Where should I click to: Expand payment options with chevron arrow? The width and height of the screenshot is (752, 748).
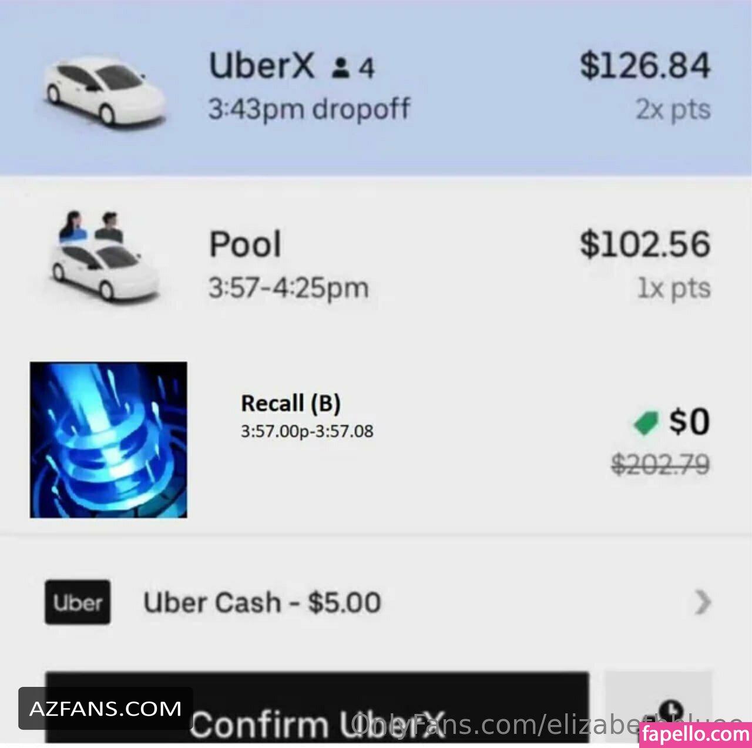pos(703,602)
